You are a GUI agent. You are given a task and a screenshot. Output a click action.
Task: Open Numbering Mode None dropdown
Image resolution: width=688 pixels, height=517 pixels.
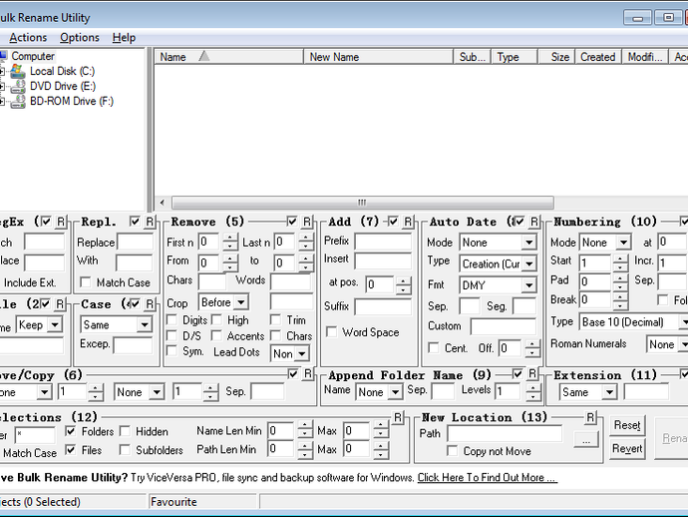coord(623,242)
